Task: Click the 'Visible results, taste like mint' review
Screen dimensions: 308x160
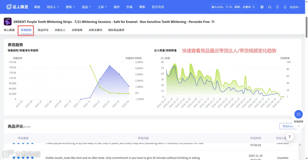Action: tap(123, 158)
